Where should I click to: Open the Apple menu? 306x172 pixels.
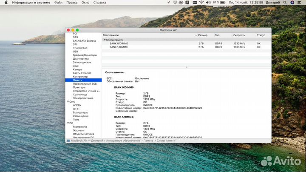[x=6, y=3]
